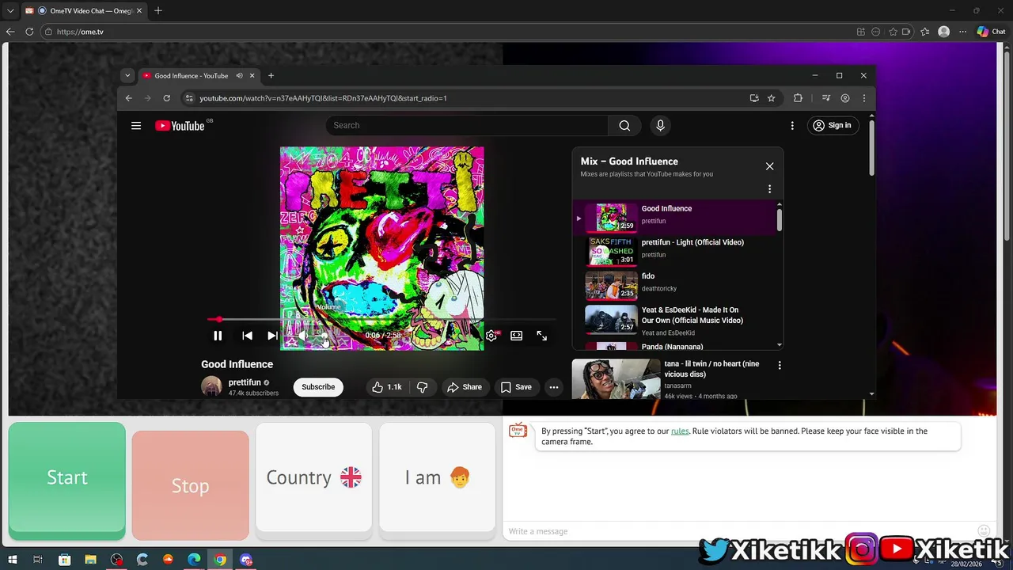Like the Good Influence video
This screenshot has width=1013, height=570.
[387, 387]
